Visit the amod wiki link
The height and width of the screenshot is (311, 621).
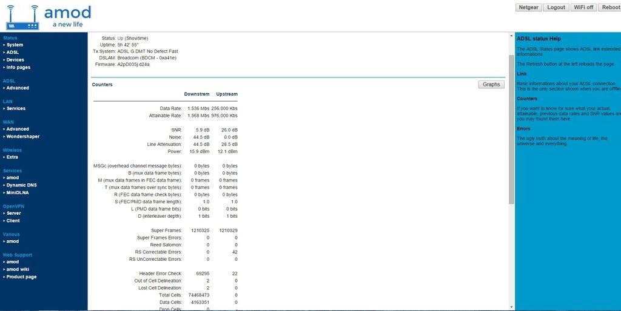18,269
